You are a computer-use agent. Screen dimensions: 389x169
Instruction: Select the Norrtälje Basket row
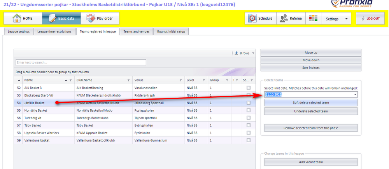tap(135, 110)
